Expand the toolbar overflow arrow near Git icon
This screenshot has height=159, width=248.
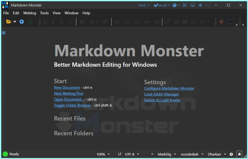coord(236,25)
